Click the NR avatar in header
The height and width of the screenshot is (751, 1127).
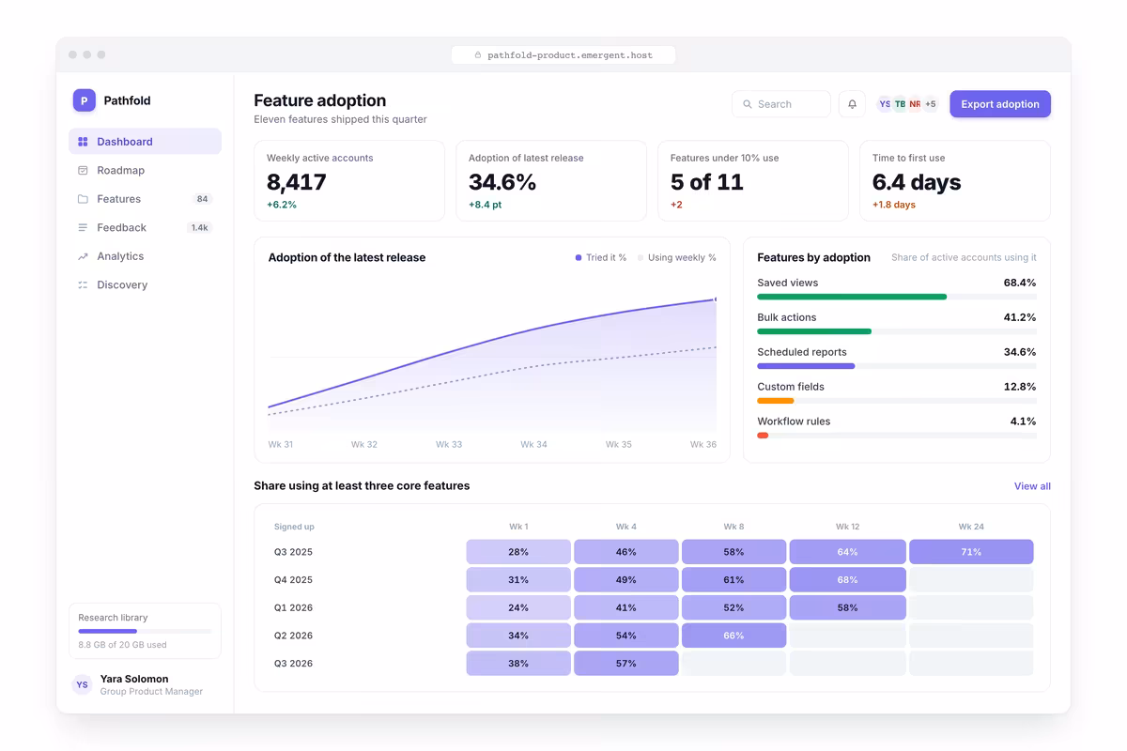[x=915, y=104]
